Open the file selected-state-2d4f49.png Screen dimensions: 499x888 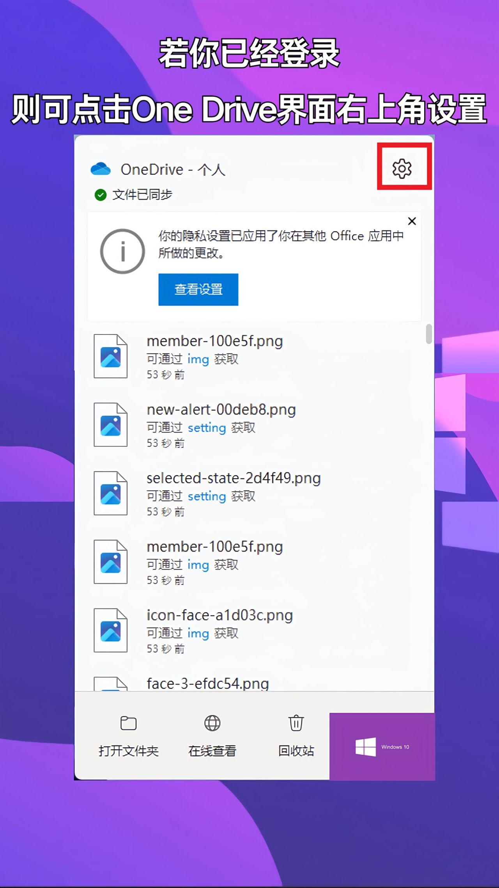click(234, 478)
